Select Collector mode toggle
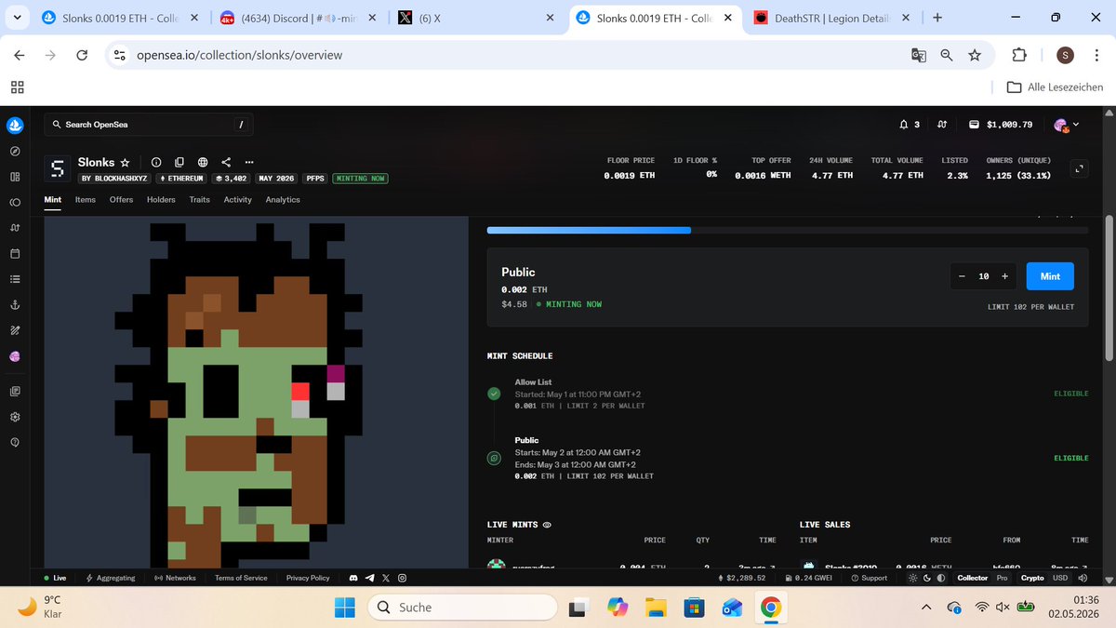The image size is (1116, 628). point(973,578)
